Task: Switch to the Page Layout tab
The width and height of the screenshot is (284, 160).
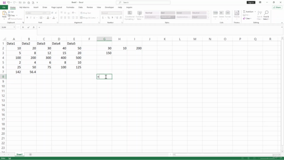Action: point(56,8)
